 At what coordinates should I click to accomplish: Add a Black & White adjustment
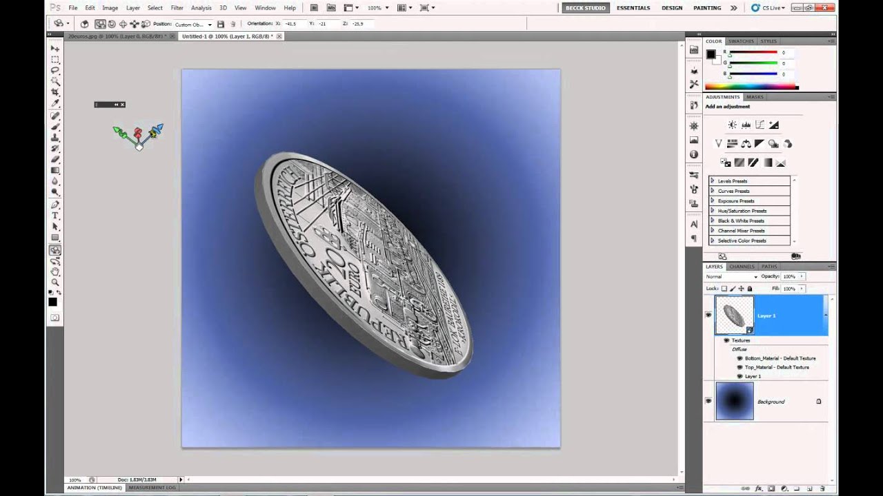(x=760, y=143)
